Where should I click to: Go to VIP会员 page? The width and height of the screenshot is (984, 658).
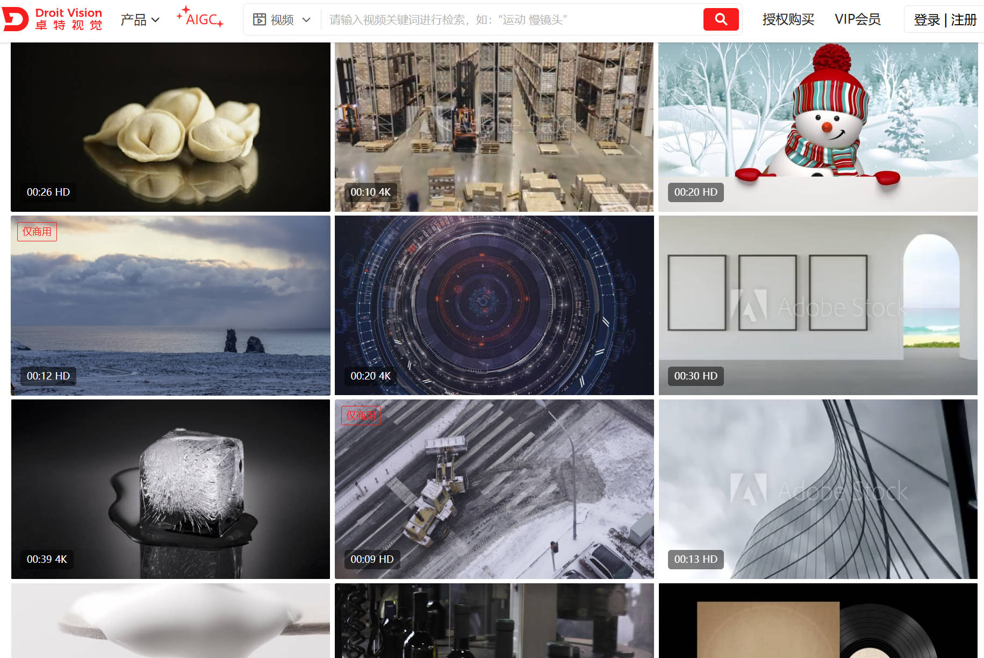point(857,19)
